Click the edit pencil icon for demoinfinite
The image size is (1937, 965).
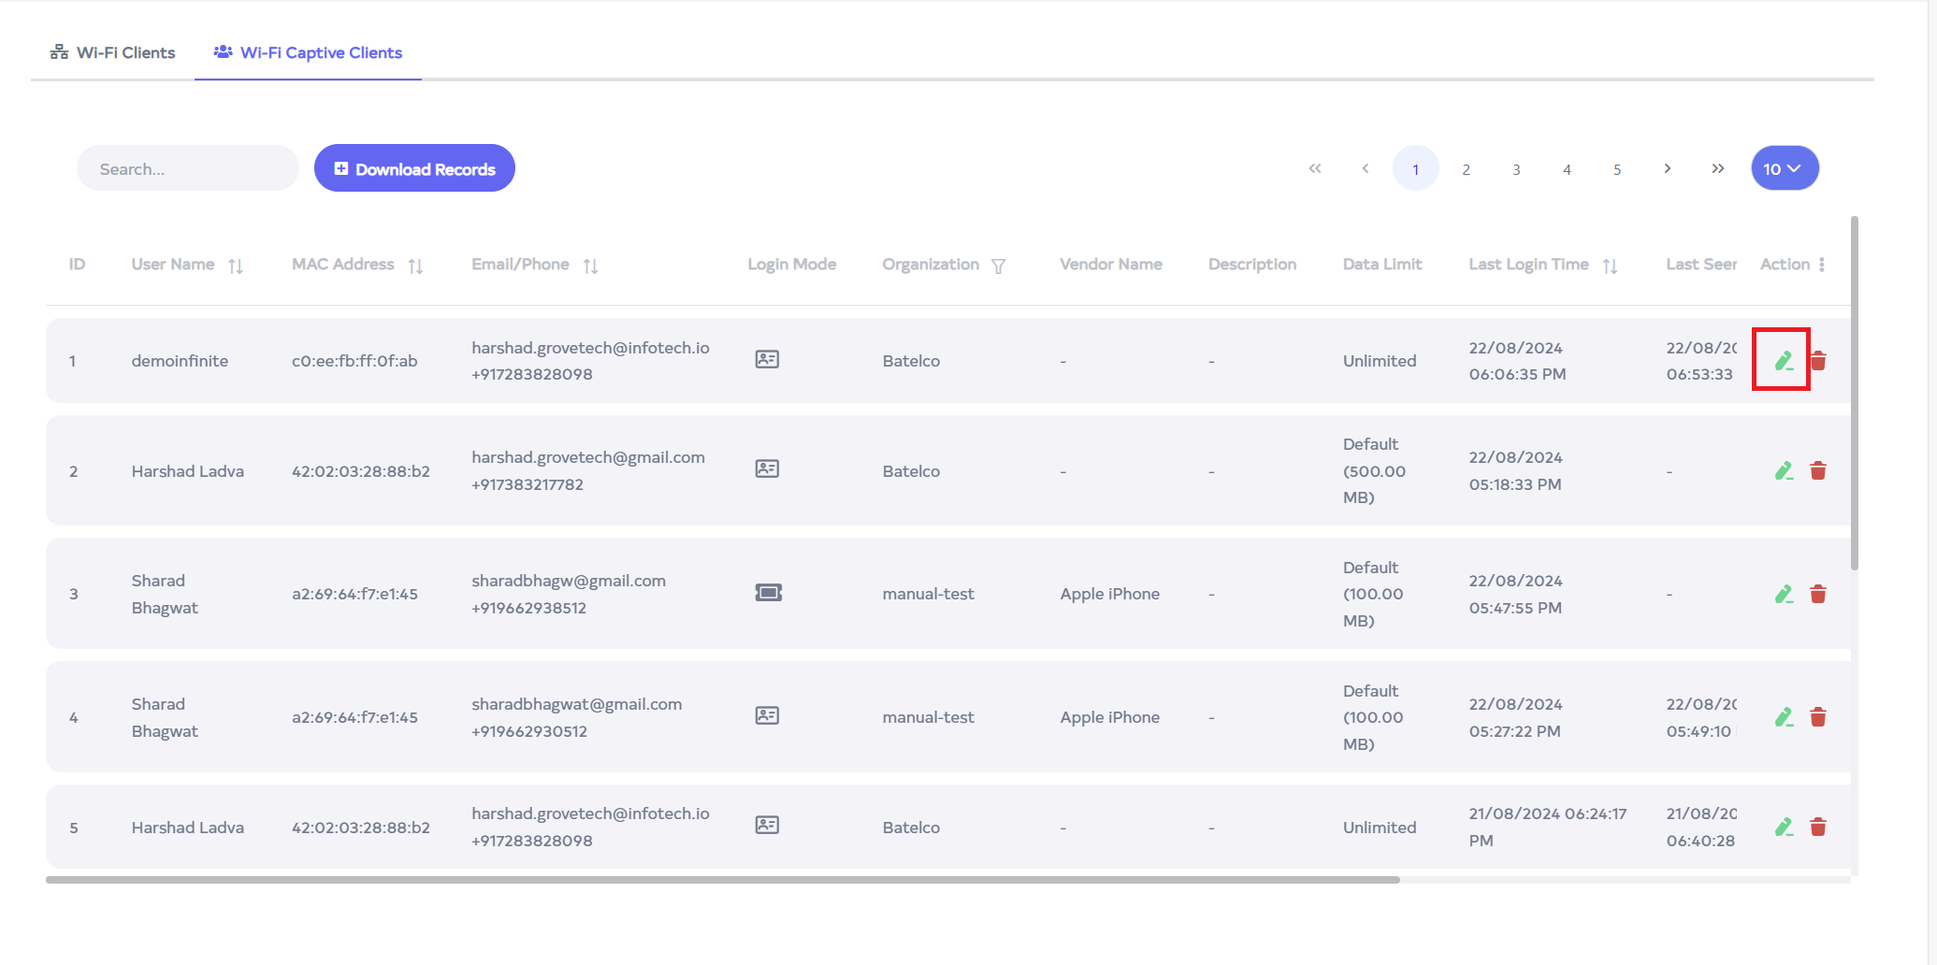1783,360
